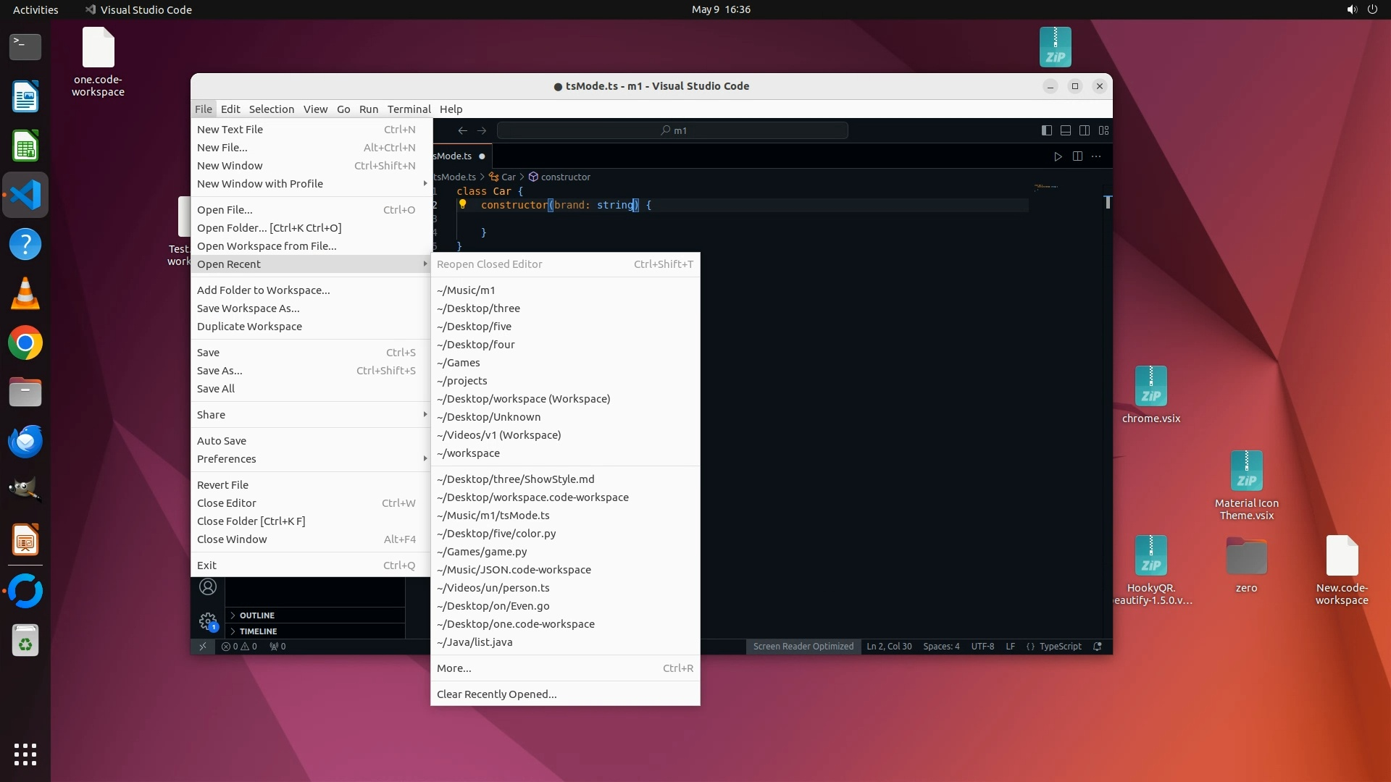Viewport: 1391px width, 782px height.
Task: Expand the OUTLINE section
Action: [257, 615]
